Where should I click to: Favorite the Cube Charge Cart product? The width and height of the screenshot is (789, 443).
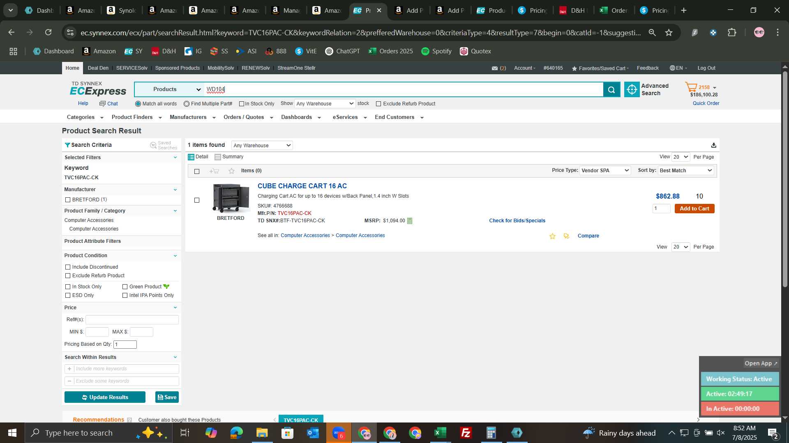[x=552, y=236]
